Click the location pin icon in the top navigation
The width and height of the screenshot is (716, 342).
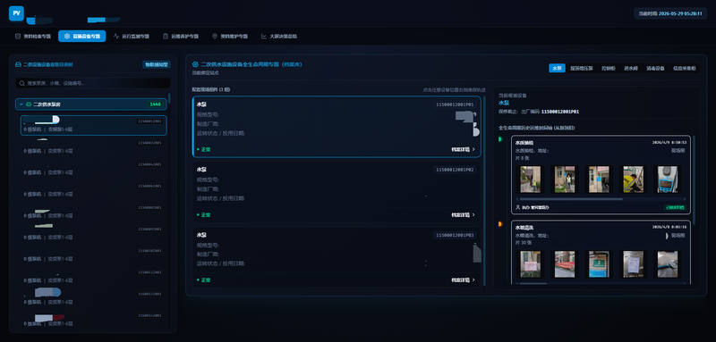(x=215, y=36)
